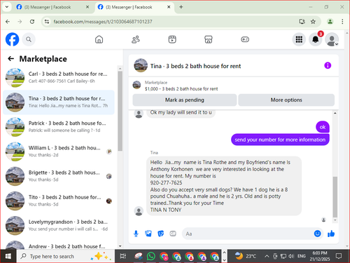Open a new browser tab

181,7
